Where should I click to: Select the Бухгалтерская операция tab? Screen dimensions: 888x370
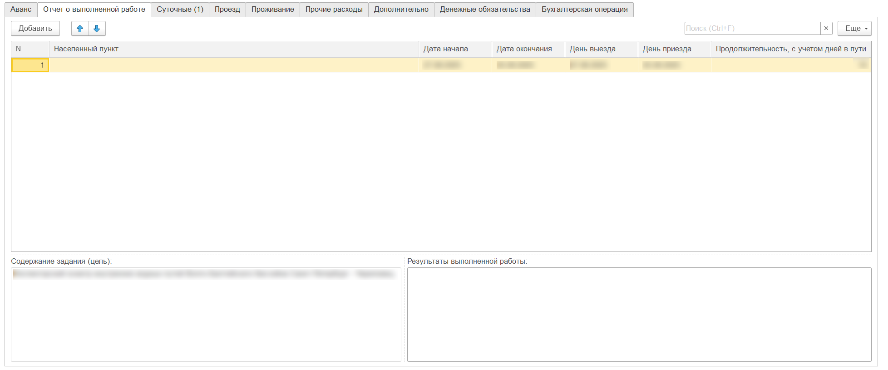584,10
